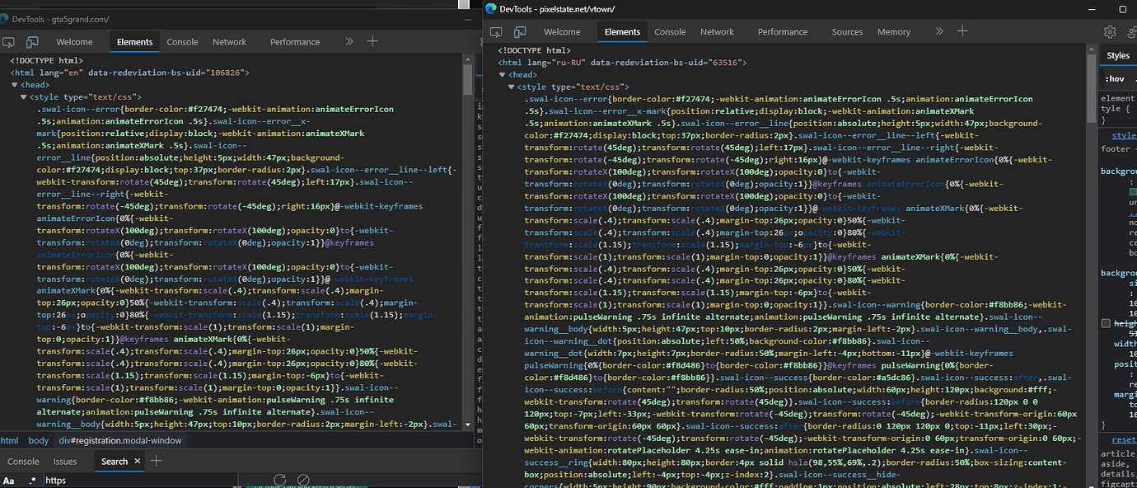Open DevTools settings gear icon

coord(1110,32)
